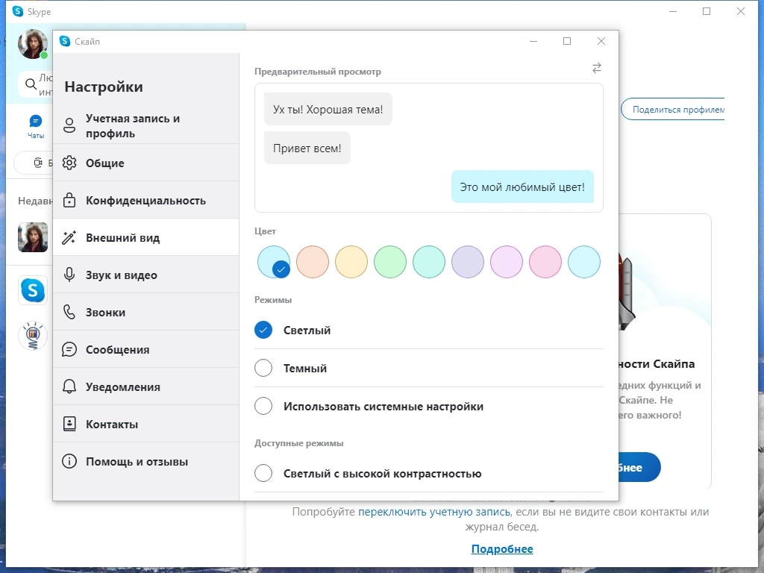Open the Помощь и отзывы section
The image size is (764, 573).
tap(145, 461)
